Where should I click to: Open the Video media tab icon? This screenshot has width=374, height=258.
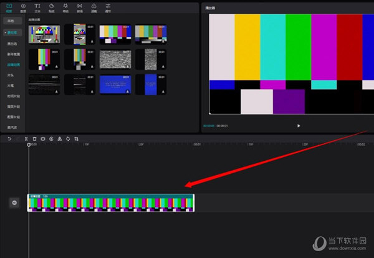point(9,7)
